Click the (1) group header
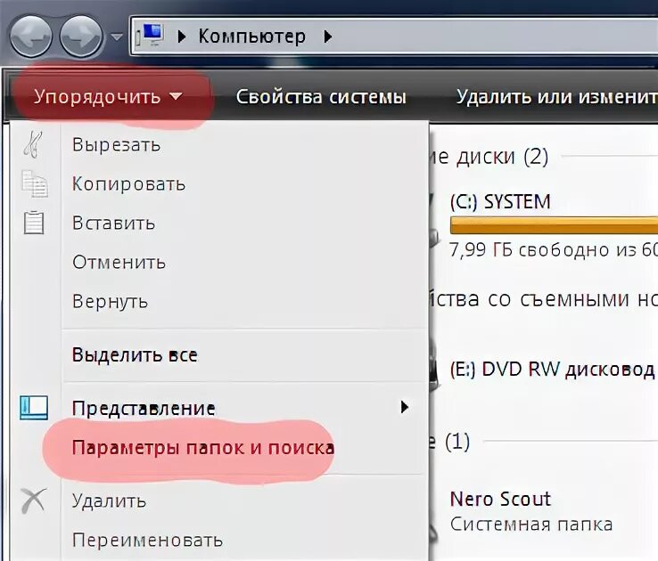 (449, 441)
